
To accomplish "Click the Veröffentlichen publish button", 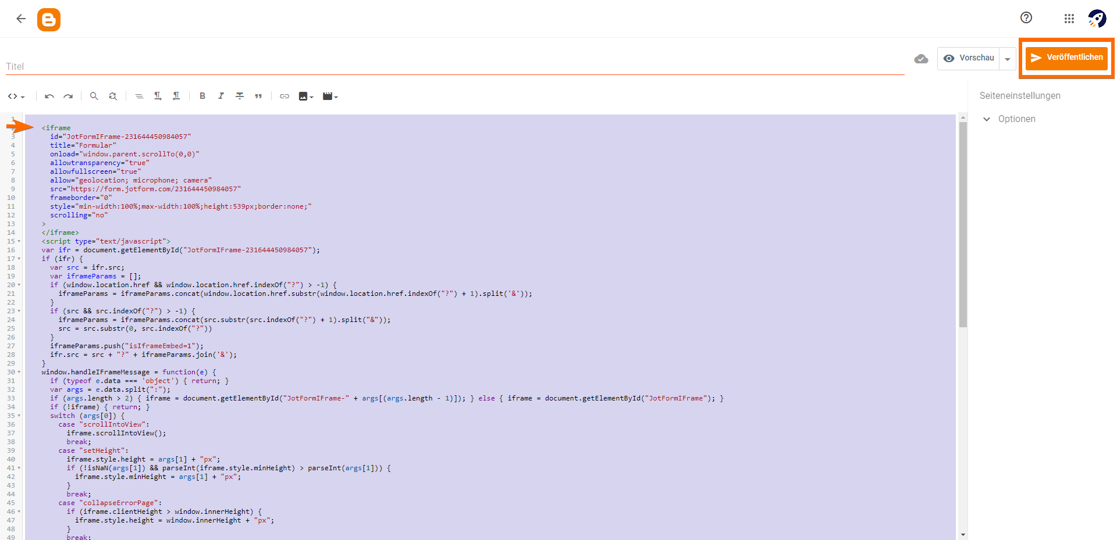I will click(x=1066, y=58).
